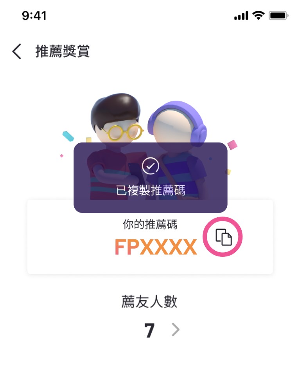
Task: Tap the checkmark circle in the toast
Action: (x=150, y=166)
